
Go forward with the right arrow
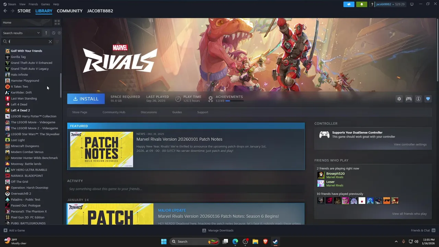12,11
